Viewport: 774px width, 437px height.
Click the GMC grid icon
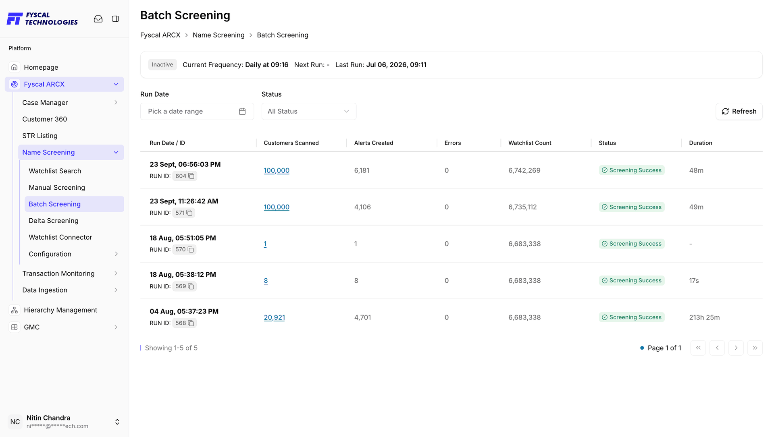click(15, 327)
